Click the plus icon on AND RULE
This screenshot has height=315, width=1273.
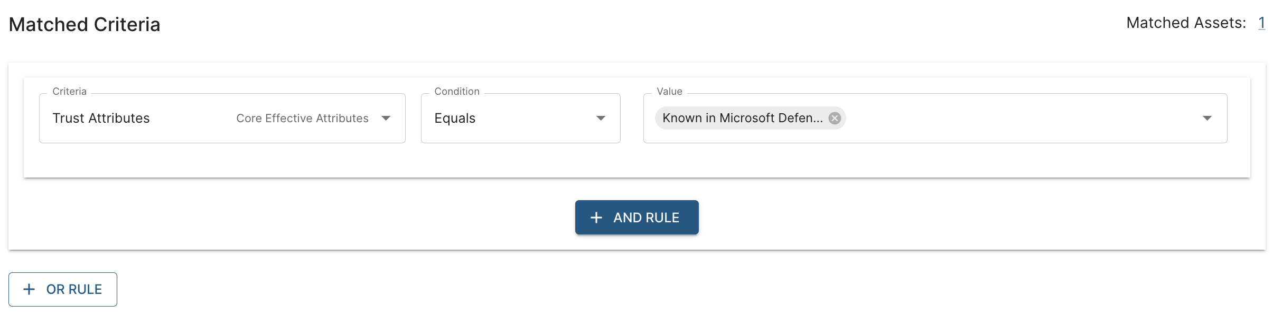(596, 218)
